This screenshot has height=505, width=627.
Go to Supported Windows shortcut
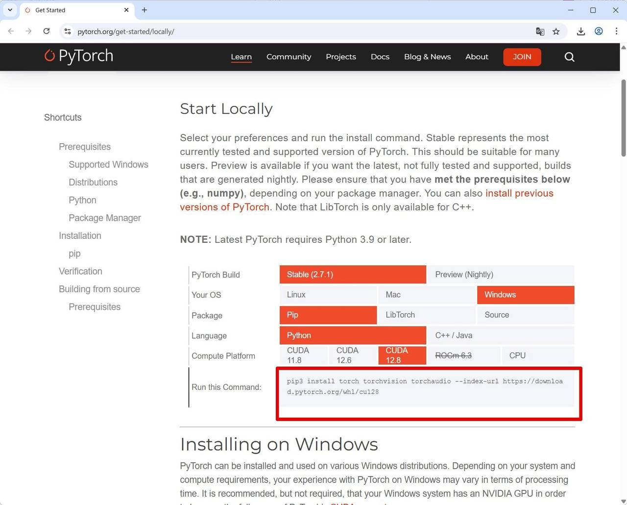[108, 164]
